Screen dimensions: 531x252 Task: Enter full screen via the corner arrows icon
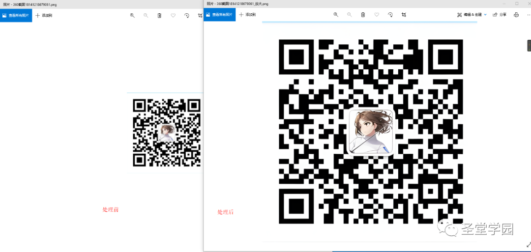(x=528, y=244)
